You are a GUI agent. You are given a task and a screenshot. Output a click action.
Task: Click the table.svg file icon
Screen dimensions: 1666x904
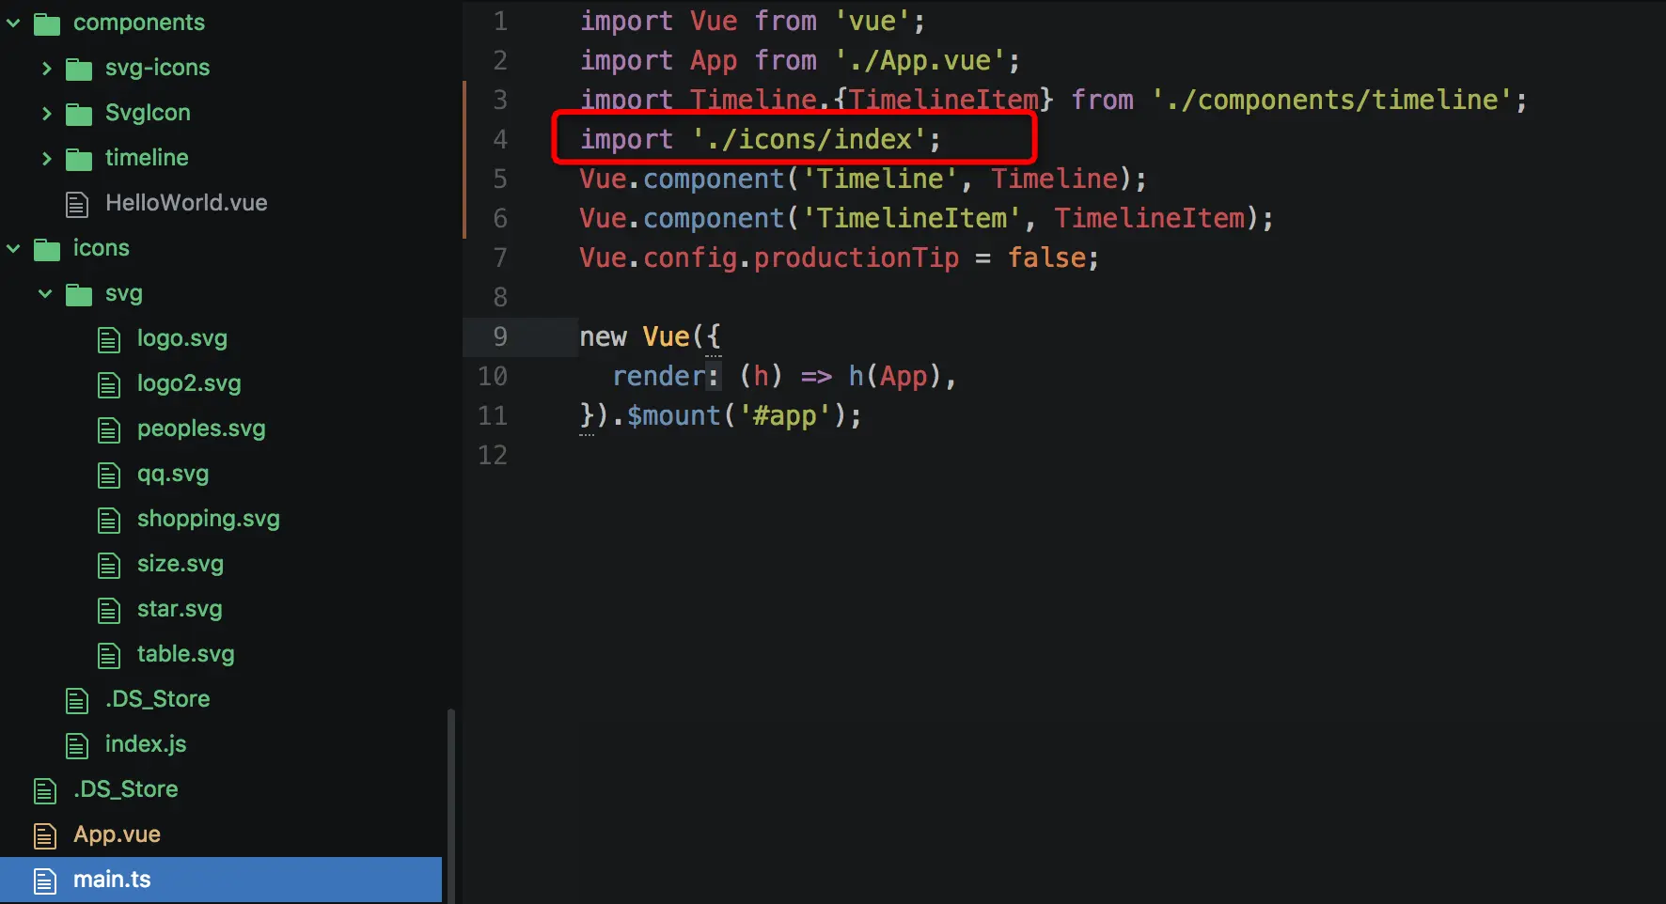pos(109,655)
